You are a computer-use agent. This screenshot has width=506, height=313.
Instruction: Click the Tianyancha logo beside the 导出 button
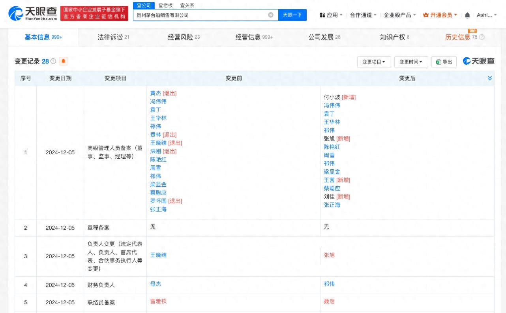click(479, 61)
